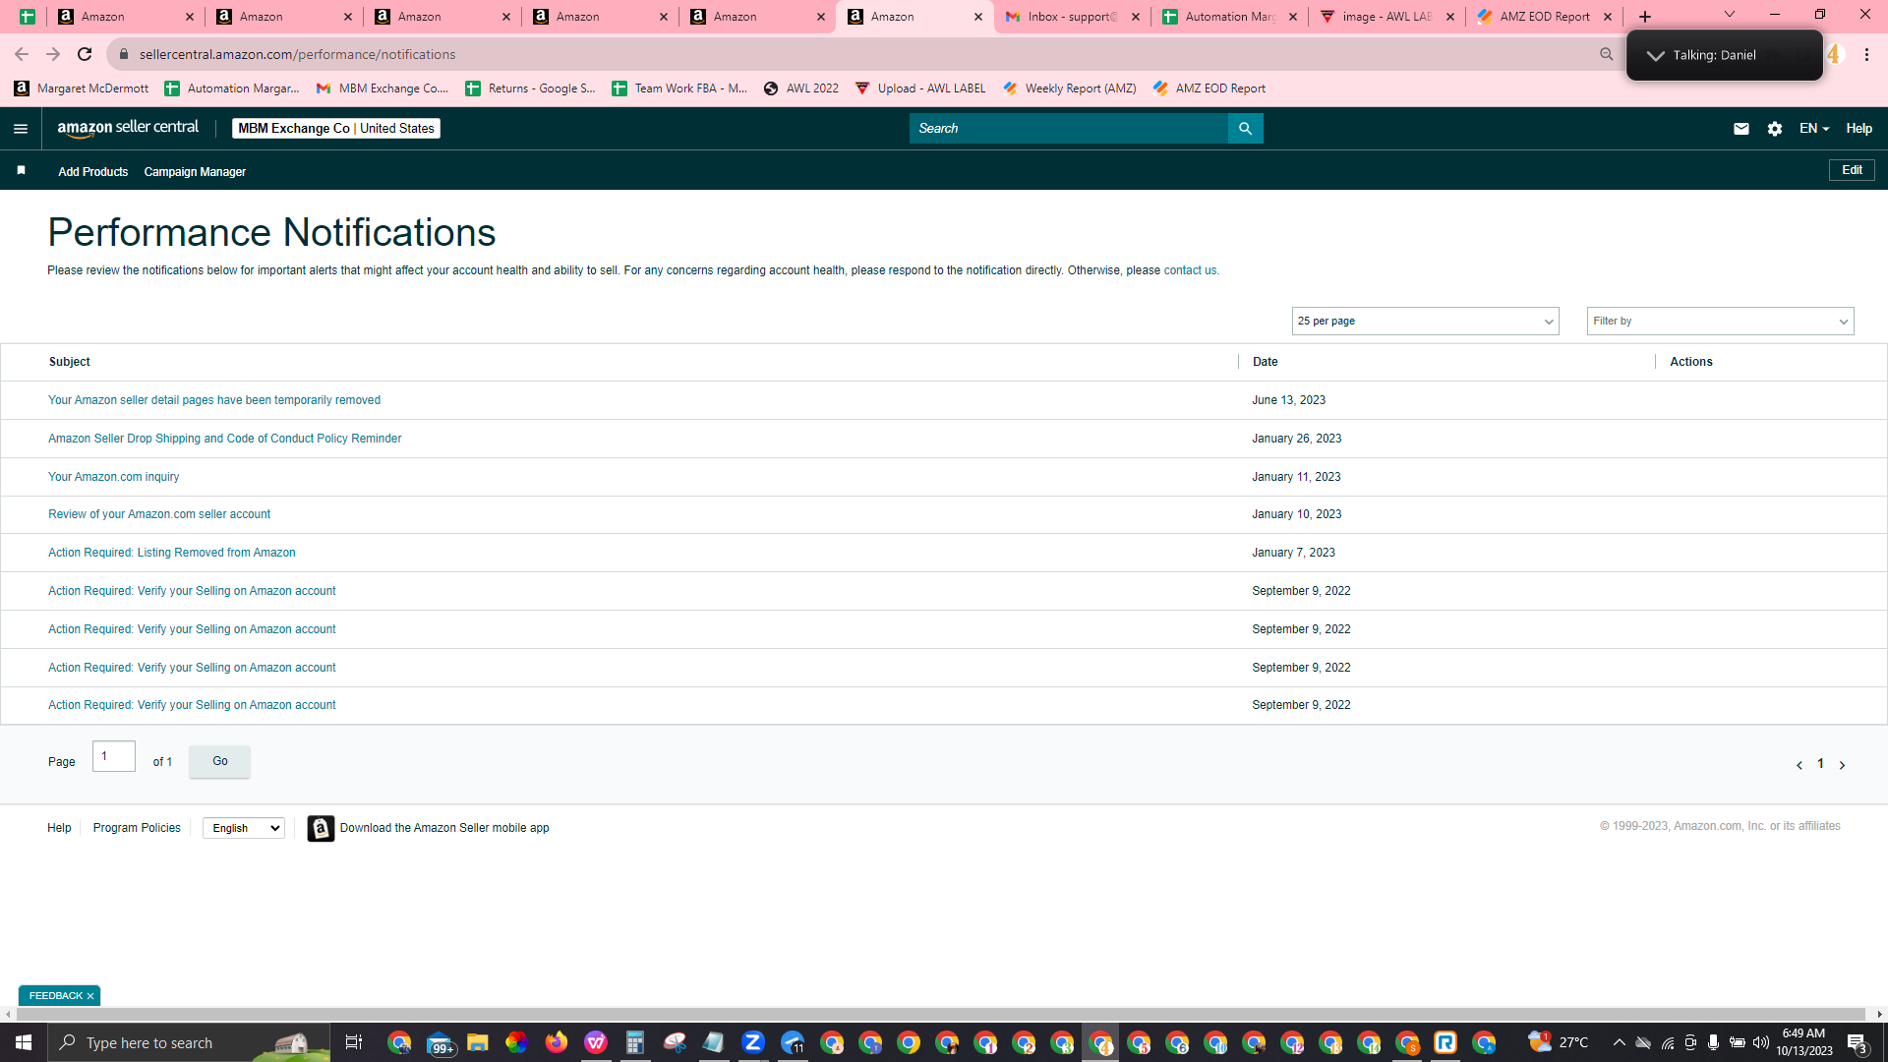Open the Drop Shipping and Code of Conduct reminder
1888x1062 pixels.
click(x=224, y=439)
